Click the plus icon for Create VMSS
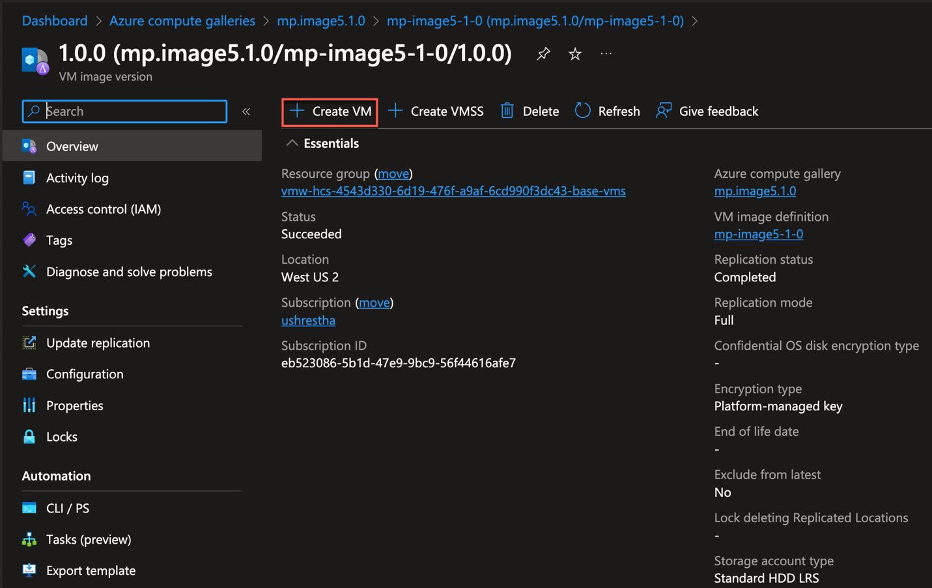Screen dimensions: 932x588 coord(395,111)
